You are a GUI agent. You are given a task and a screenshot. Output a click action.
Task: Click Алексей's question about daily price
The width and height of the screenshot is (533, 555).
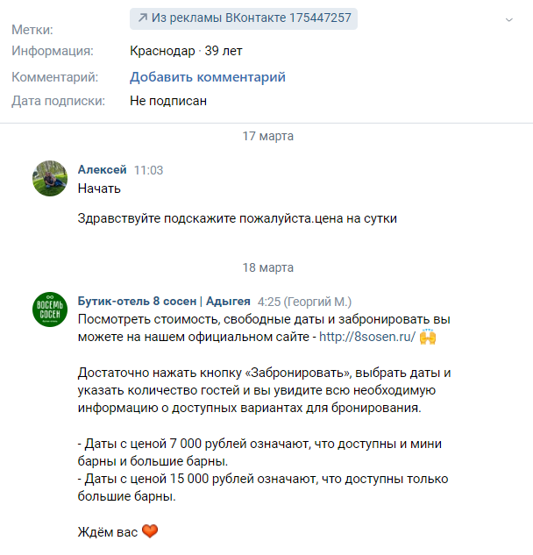coord(237,219)
